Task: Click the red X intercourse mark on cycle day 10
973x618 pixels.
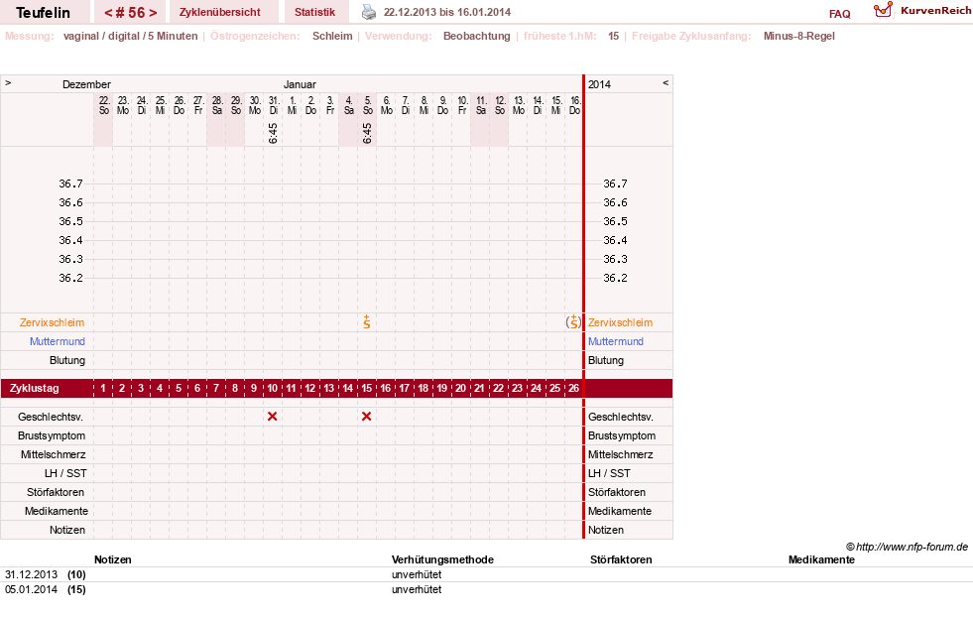Action: click(273, 417)
